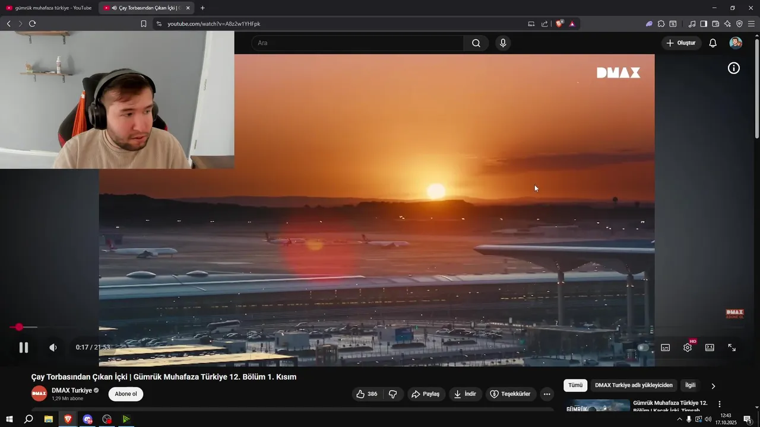Viewport: 760px width, 427px height.
Task: Select the Tümü filter chip
Action: (575, 385)
